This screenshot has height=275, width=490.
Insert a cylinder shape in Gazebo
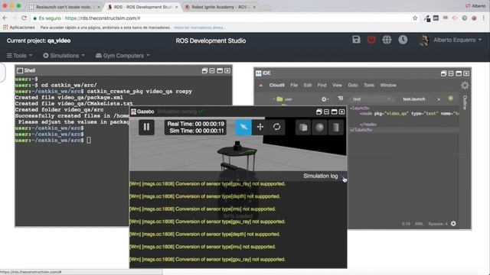(x=336, y=128)
